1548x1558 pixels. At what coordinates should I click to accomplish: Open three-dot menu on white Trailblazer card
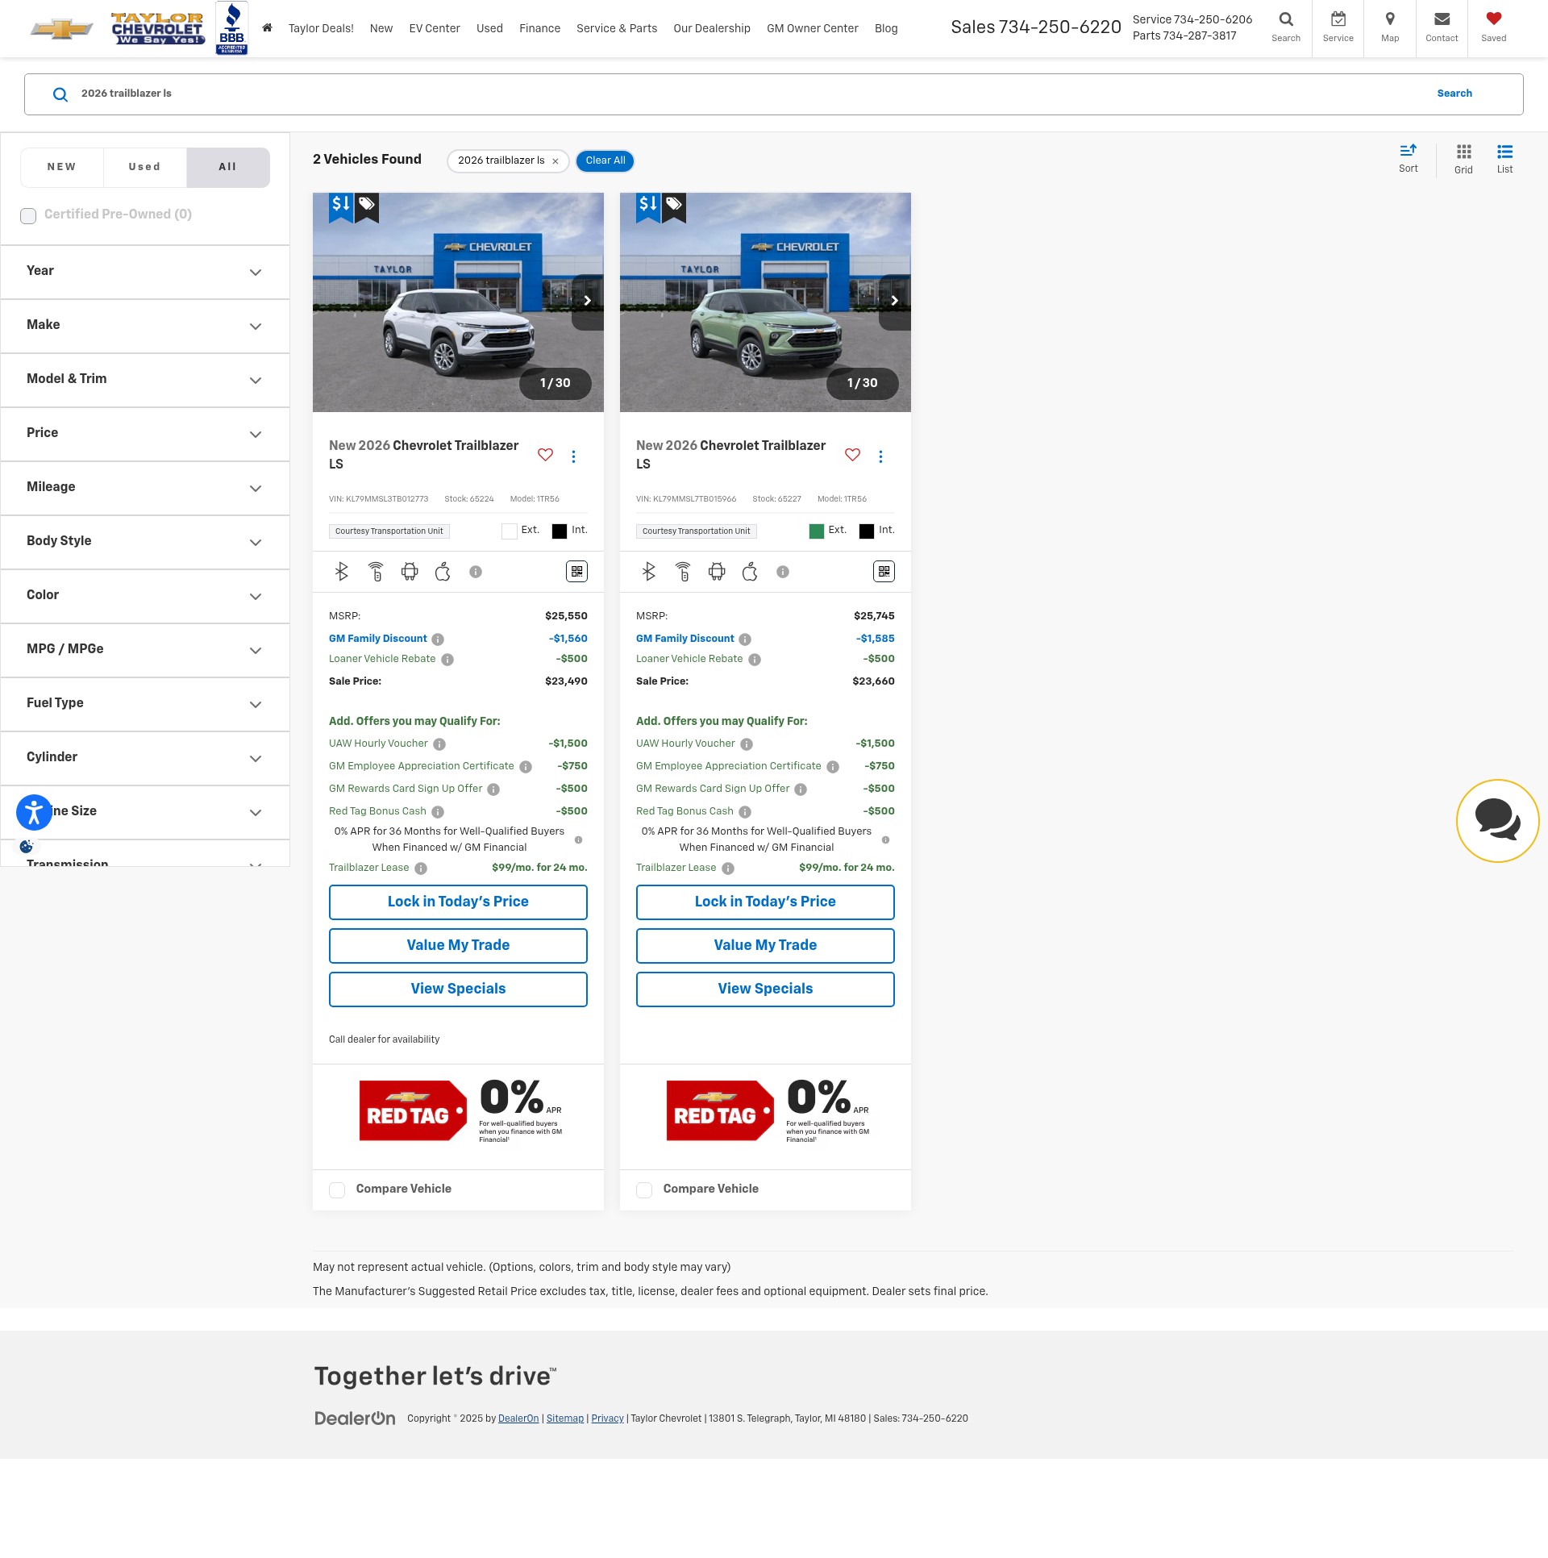(x=574, y=456)
